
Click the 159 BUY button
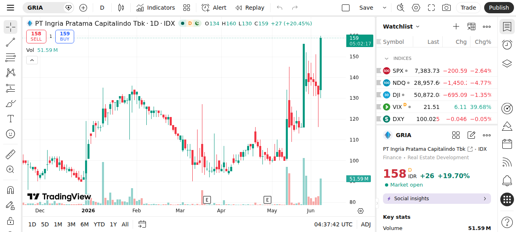[65, 36]
